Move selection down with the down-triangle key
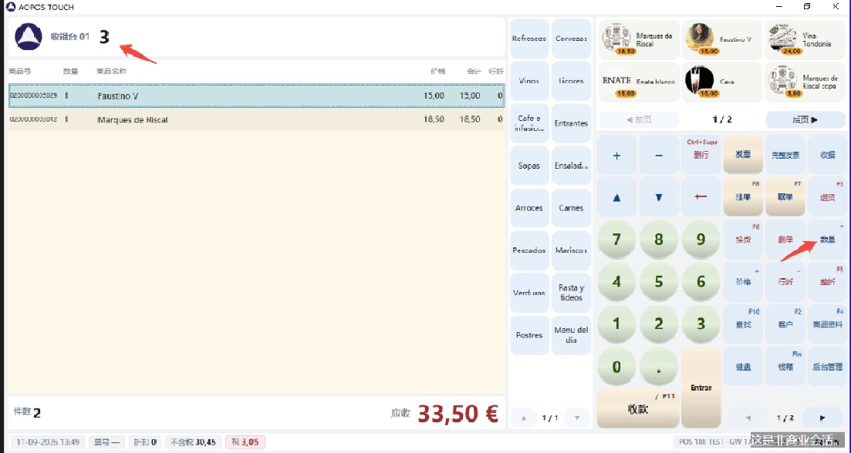Viewport: 851px width, 453px height. (x=658, y=197)
